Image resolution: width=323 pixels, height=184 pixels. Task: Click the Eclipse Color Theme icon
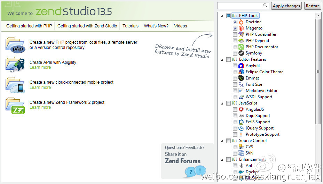click(241, 72)
